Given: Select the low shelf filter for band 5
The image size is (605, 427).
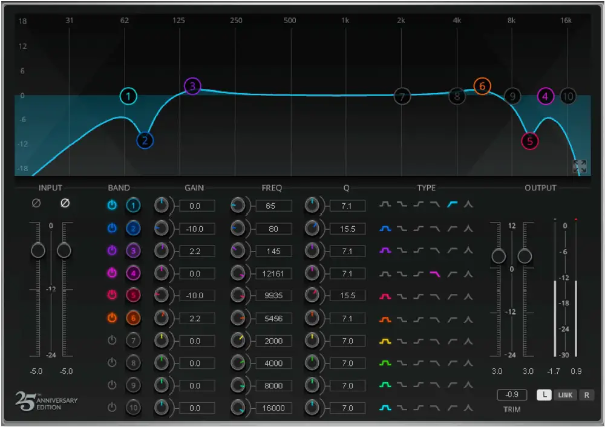Looking at the screenshot, I should tap(402, 296).
